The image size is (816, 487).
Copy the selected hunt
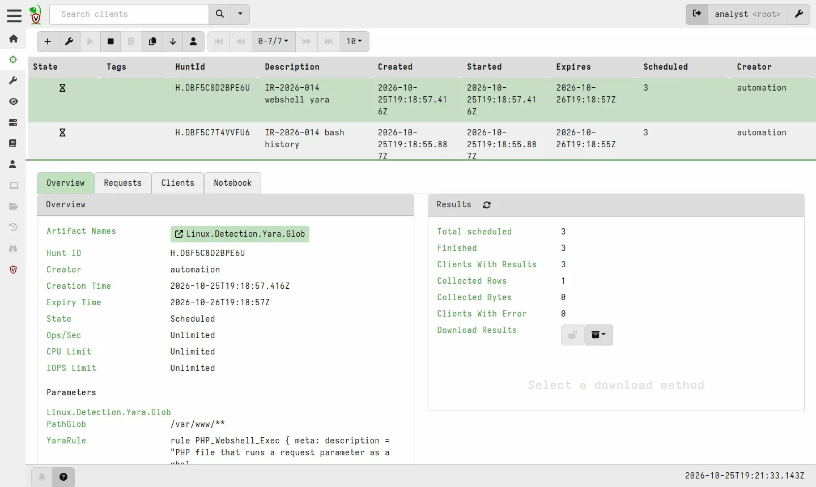tap(152, 41)
